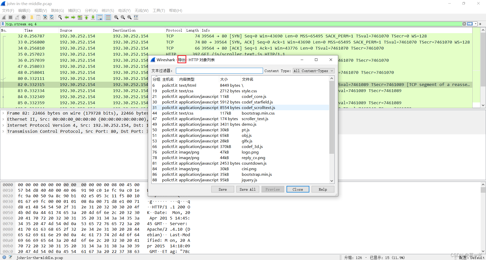Click the Help button in export dialog
Viewport: 486px width, 260px height.
[x=323, y=189]
